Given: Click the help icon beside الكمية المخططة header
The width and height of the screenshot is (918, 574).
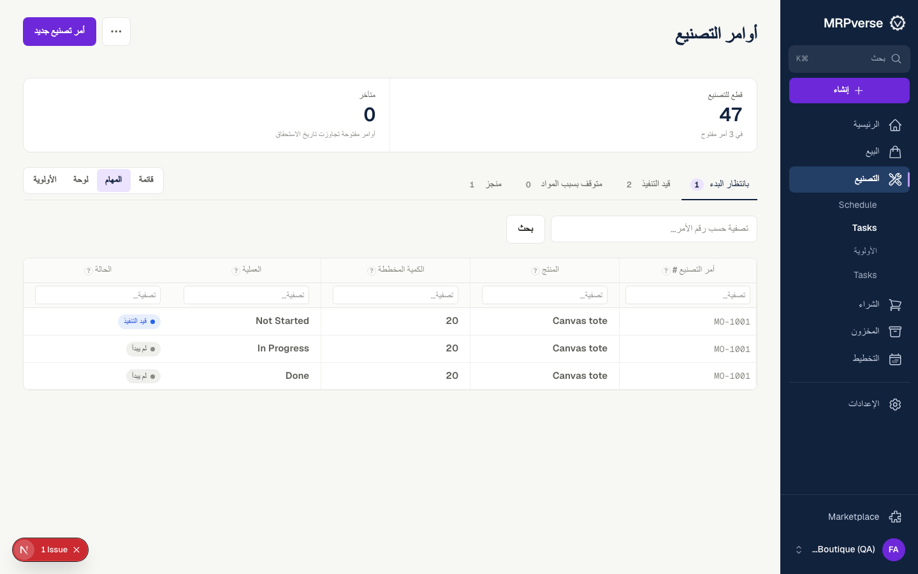Looking at the screenshot, I should (372, 270).
